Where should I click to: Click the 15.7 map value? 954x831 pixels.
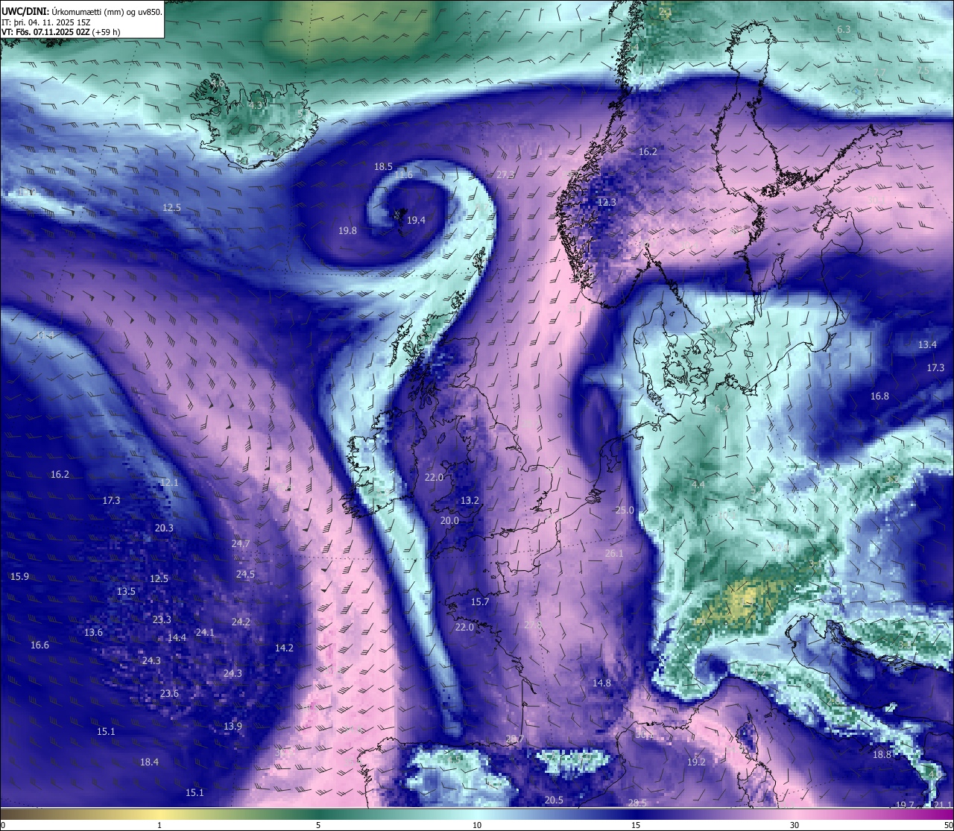pyautogui.click(x=480, y=602)
